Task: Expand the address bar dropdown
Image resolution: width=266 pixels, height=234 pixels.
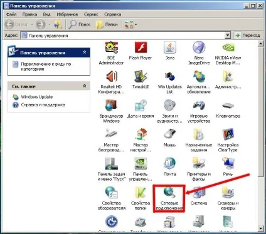Action: (x=228, y=36)
